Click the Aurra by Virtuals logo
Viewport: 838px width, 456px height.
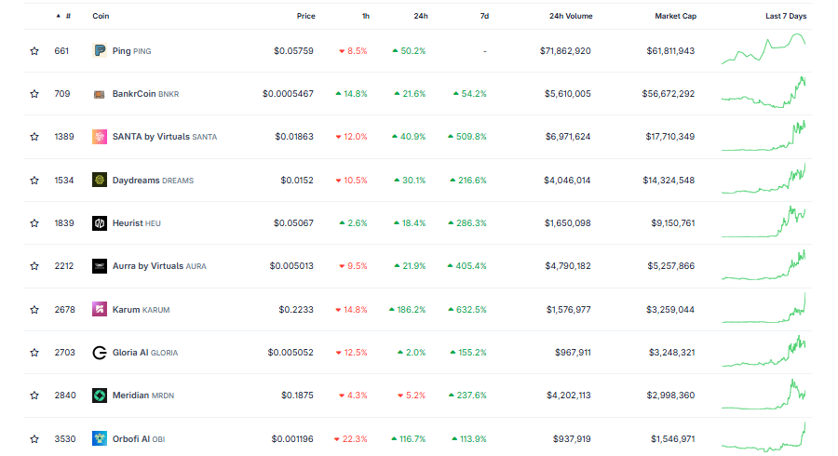tap(99, 266)
